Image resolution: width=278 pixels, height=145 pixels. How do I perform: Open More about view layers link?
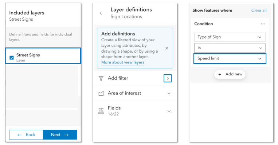click(x=123, y=62)
